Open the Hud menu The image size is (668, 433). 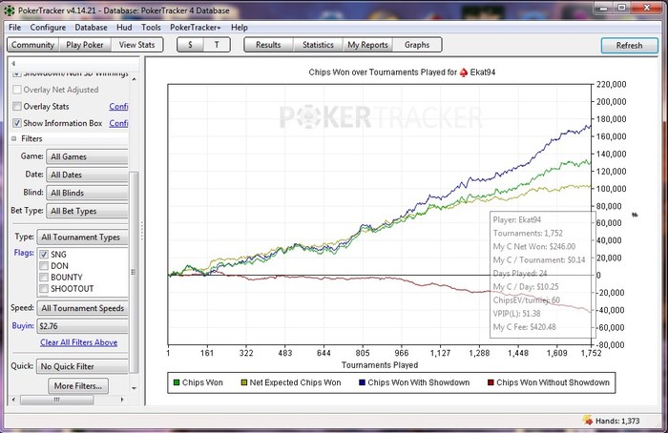[x=124, y=28]
